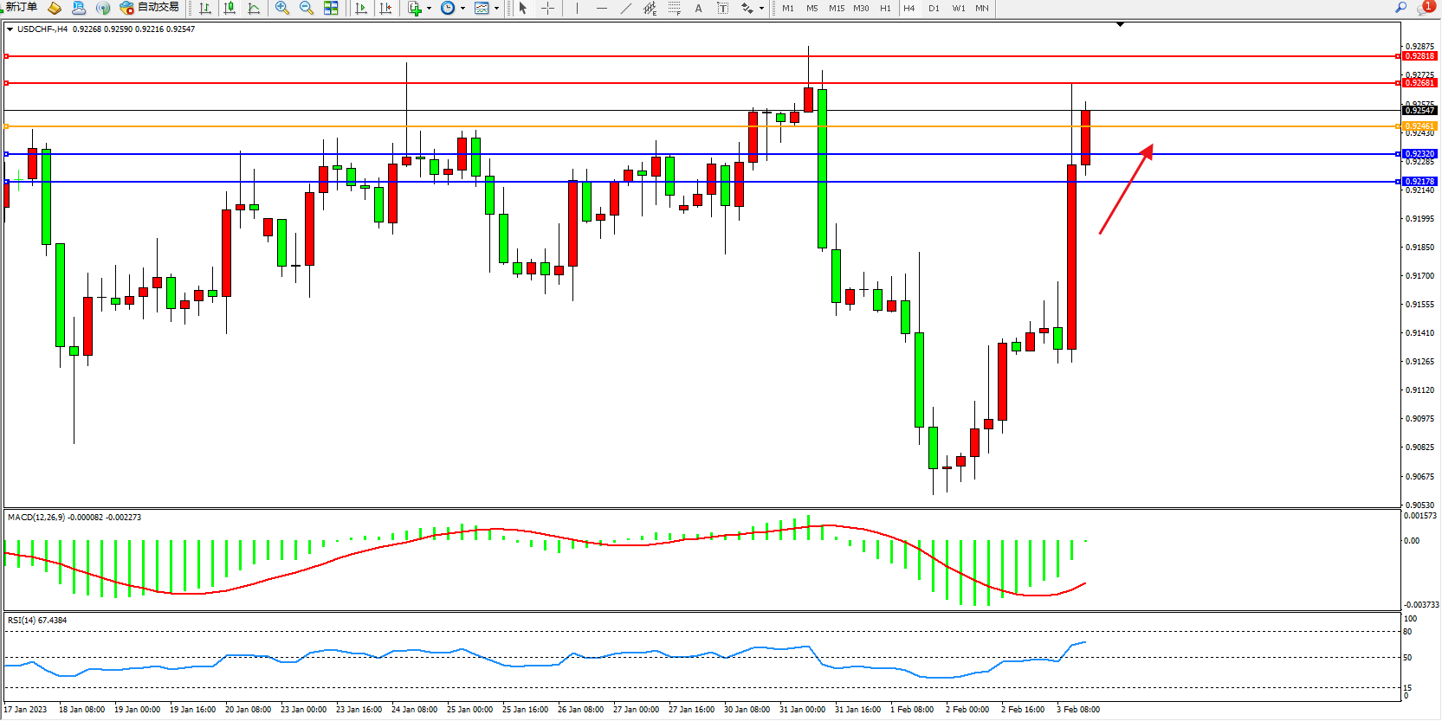Select the text label 'A' tool
Image resolution: width=1442 pixels, height=721 pixels.
click(x=699, y=8)
